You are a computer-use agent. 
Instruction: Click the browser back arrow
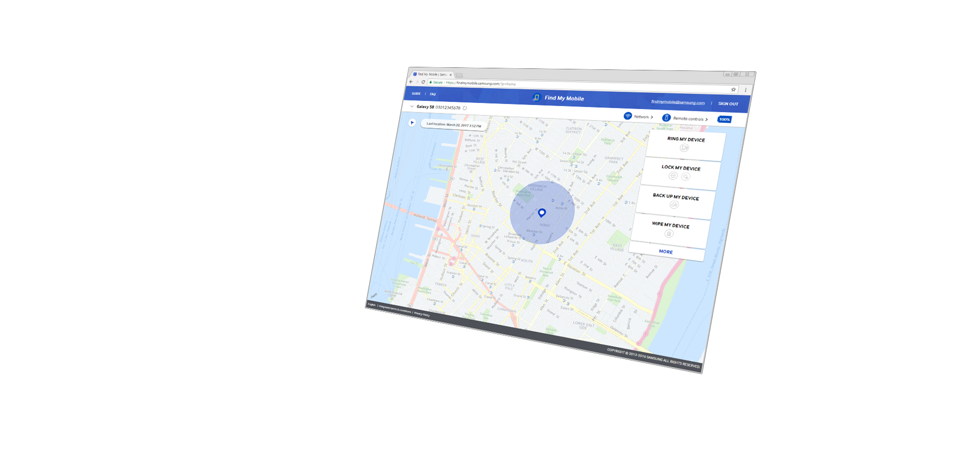coord(411,82)
